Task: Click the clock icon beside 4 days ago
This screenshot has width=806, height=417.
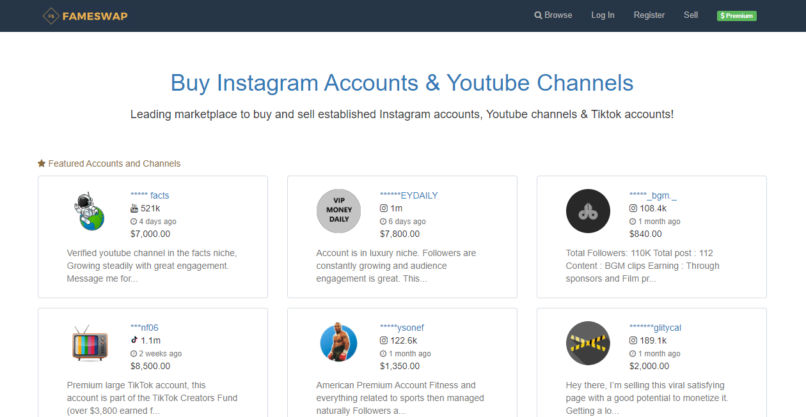Action: (134, 222)
